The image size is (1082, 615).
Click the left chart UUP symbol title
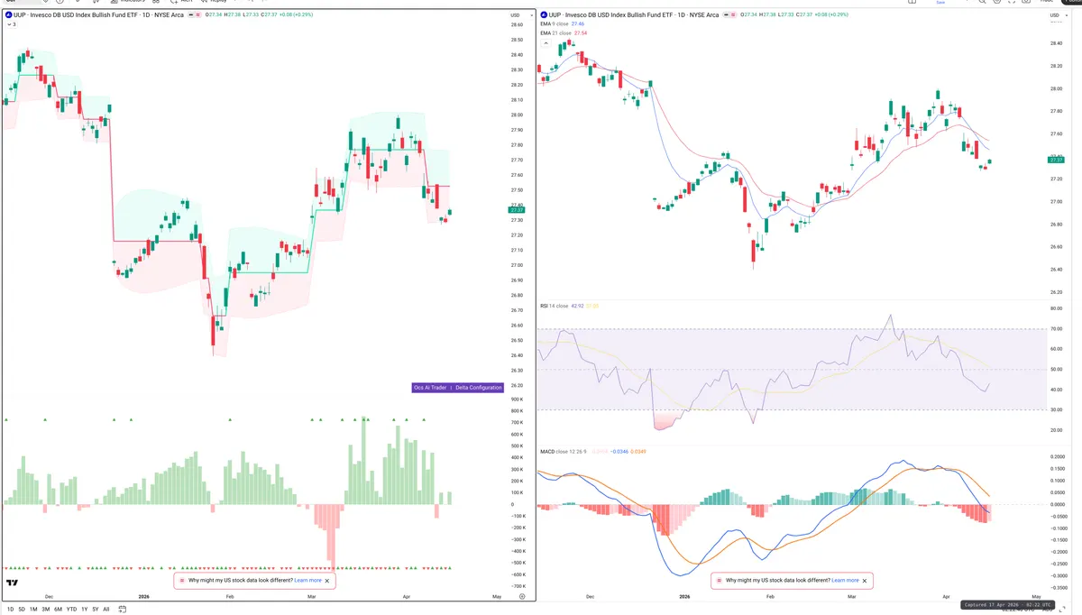point(98,16)
